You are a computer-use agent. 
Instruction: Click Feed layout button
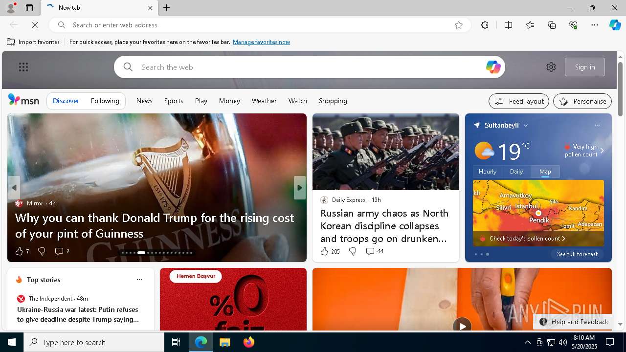coord(519,101)
